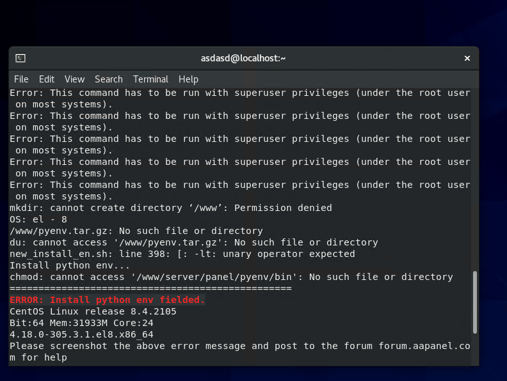
Task: Click the red ERROR Install python env line
Action: pos(107,300)
